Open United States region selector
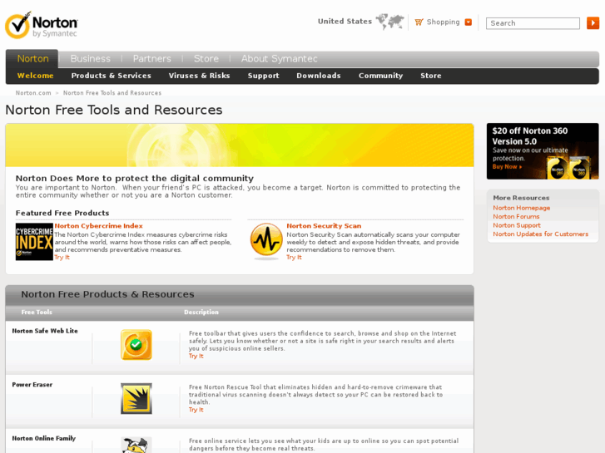This screenshot has height=453, width=605. [345, 22]
